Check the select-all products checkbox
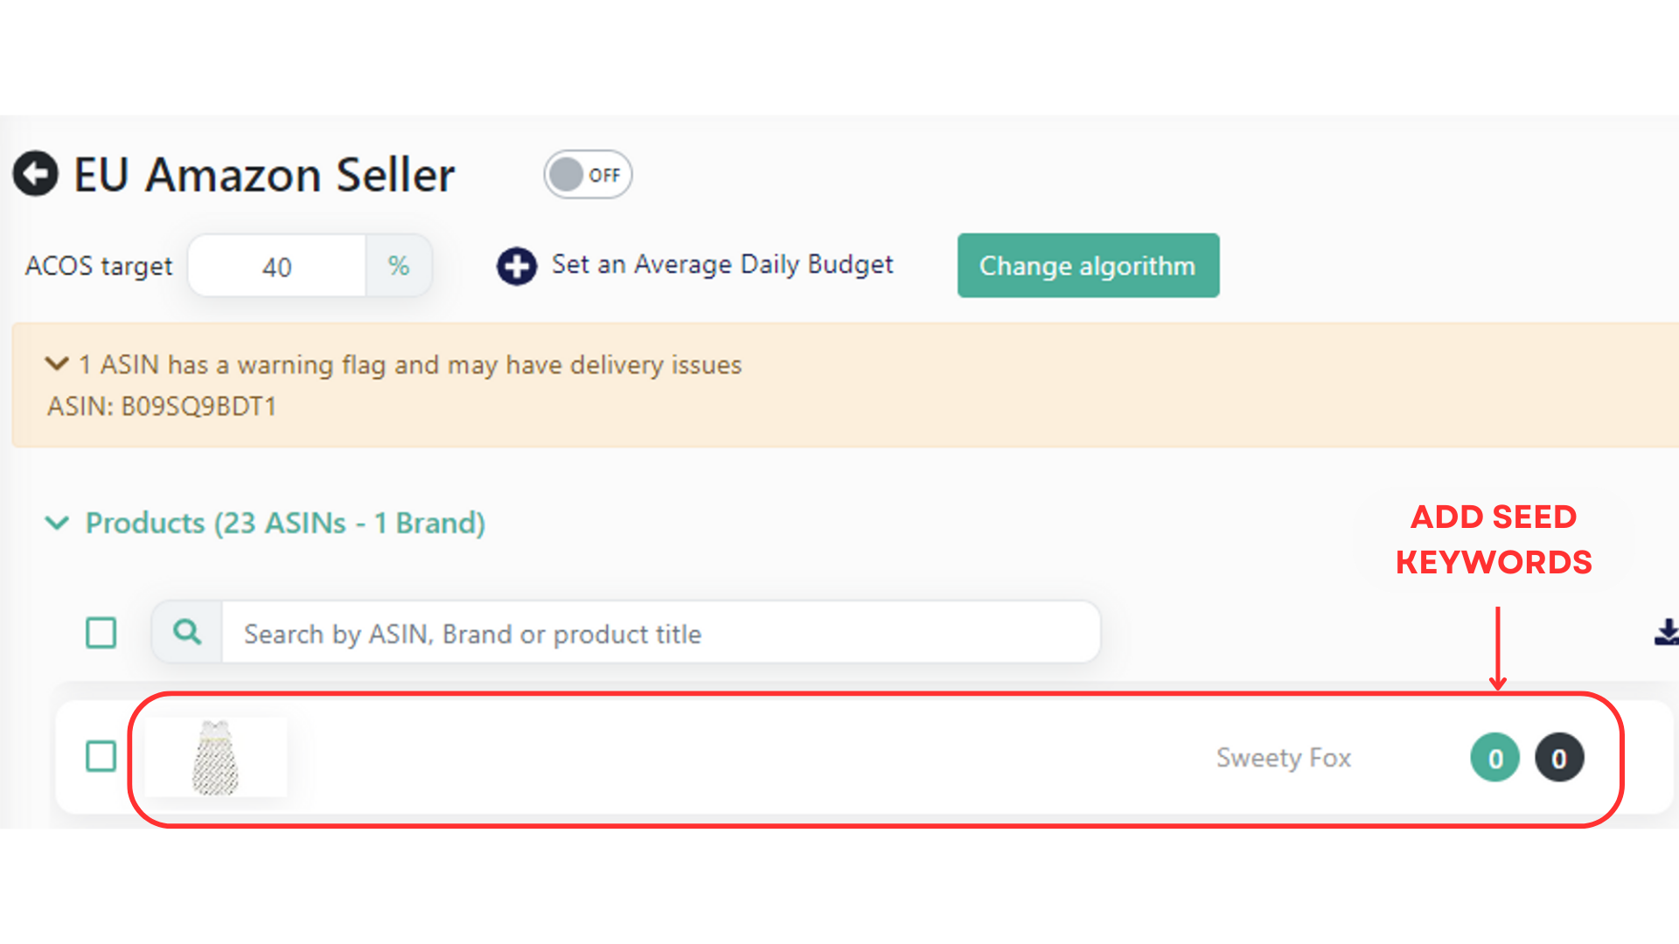 tap(101, 632)
